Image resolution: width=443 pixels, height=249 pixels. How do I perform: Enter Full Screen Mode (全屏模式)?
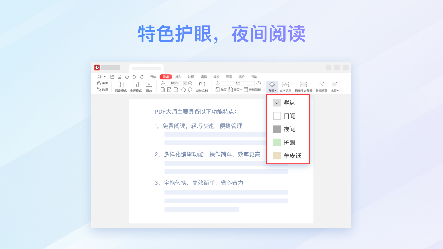pyautogui.click(x=136, y=85)
